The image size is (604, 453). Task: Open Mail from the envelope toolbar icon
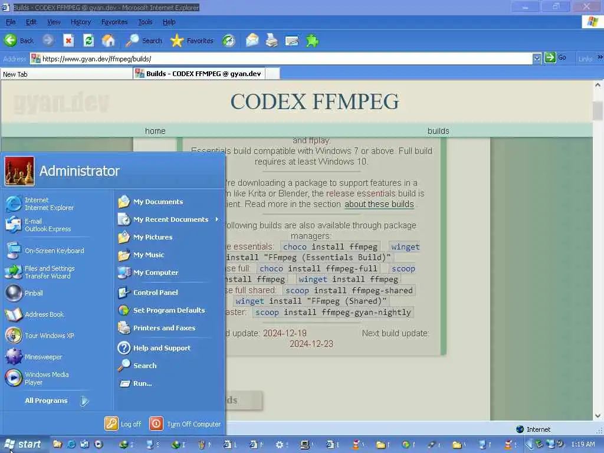[252, 41]
